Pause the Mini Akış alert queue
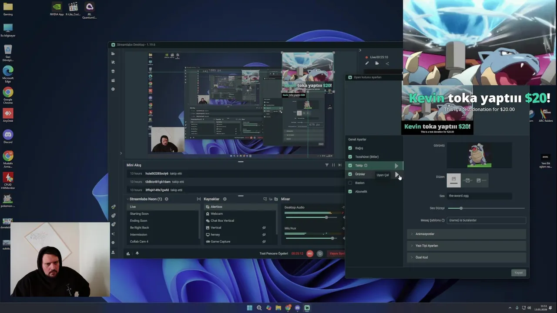Screen dimensions: 557x313 [333, 165]
